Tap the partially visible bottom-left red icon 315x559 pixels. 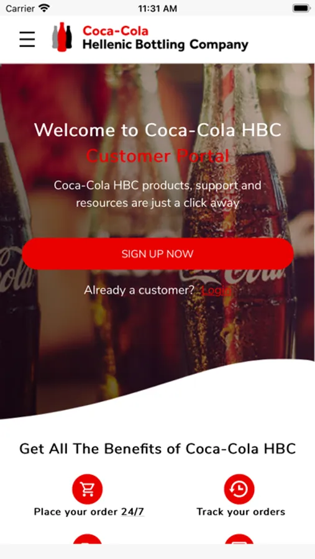click(88, 539)
